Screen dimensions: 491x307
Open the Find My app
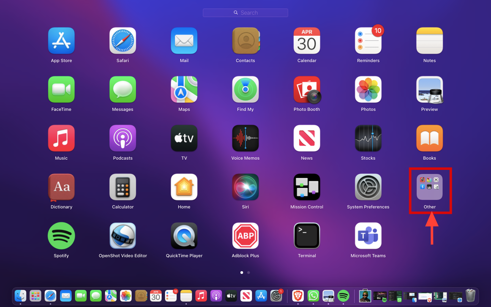pyautogui.click(x=245, y=90)
